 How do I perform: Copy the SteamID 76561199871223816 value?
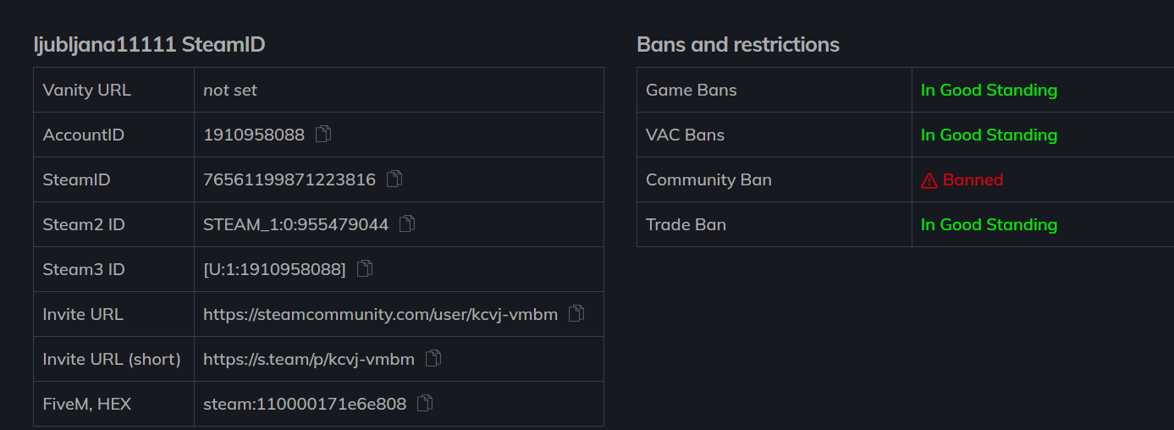394,179
